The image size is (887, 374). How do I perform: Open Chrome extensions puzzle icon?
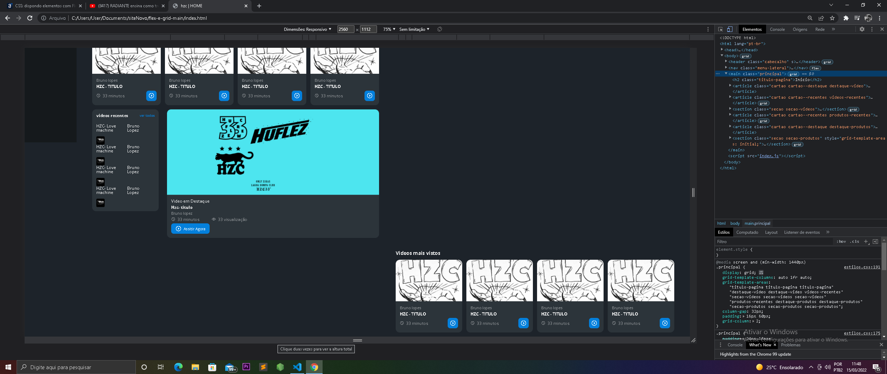point(846,18)
